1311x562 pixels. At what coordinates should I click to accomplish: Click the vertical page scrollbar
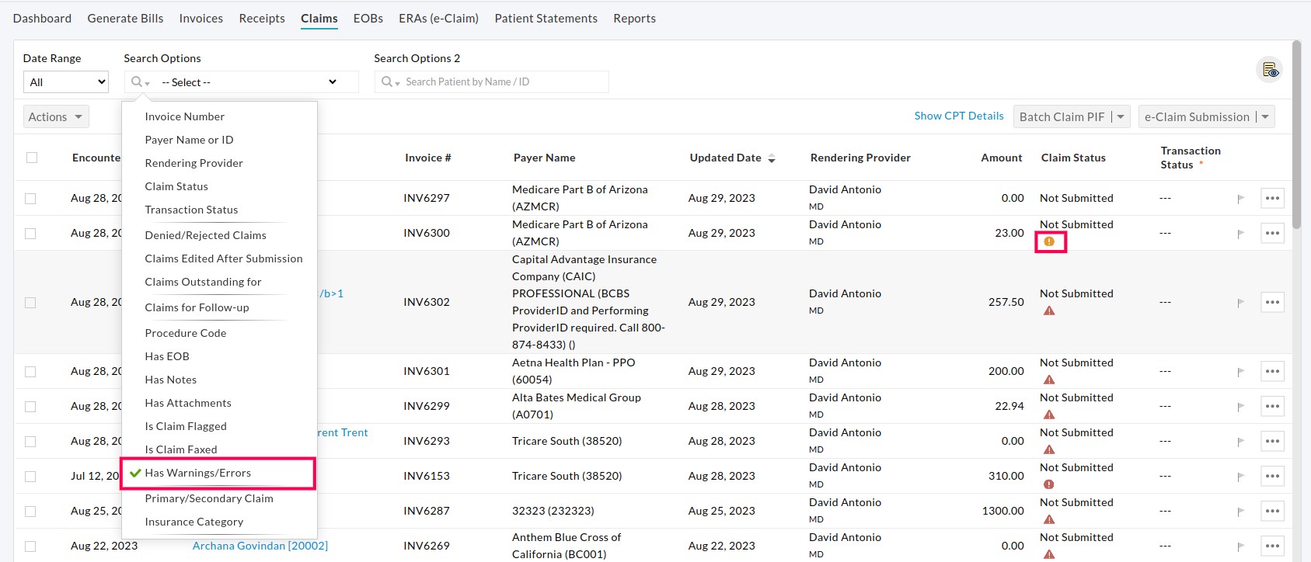[x=1296, y=134]
